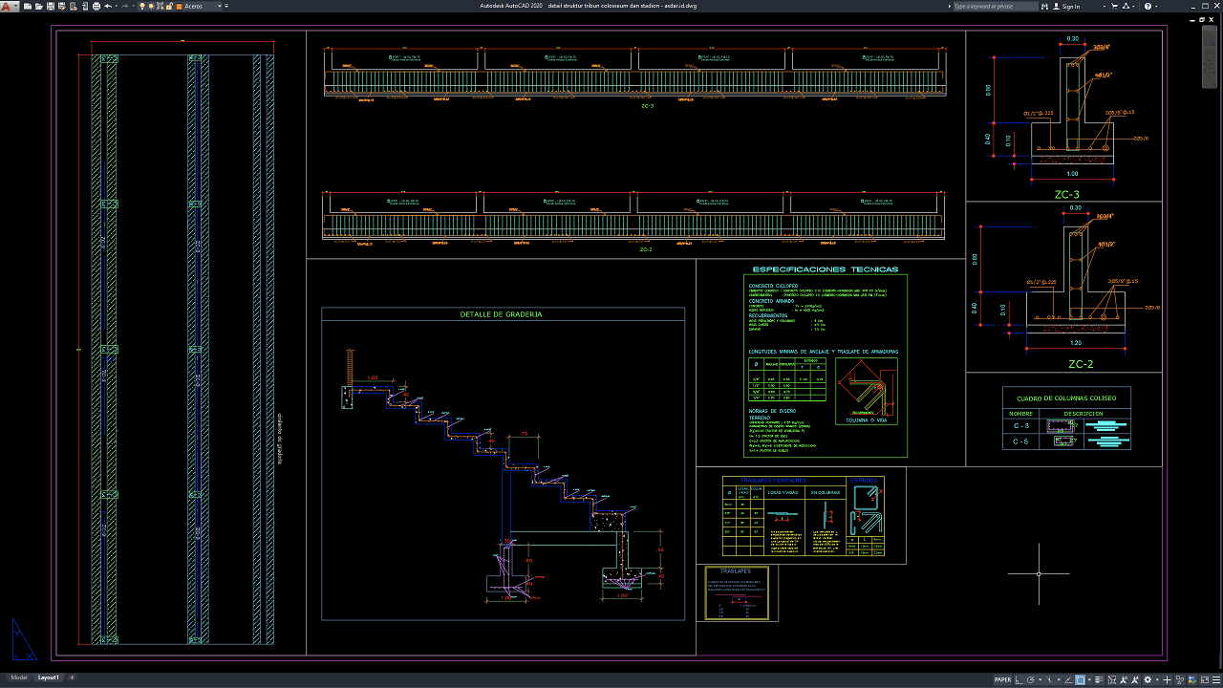Switch to the Layout1 tab

tap(48, 677)
